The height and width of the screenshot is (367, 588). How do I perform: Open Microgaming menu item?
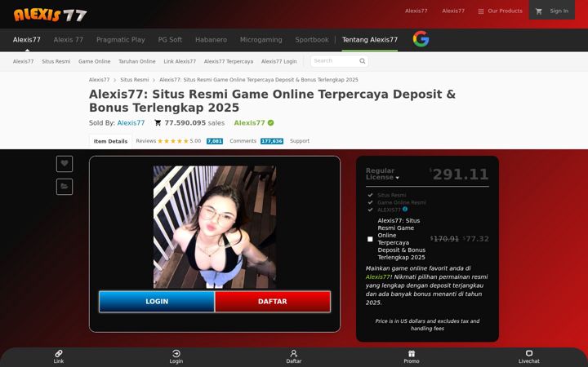pos(261,40)
